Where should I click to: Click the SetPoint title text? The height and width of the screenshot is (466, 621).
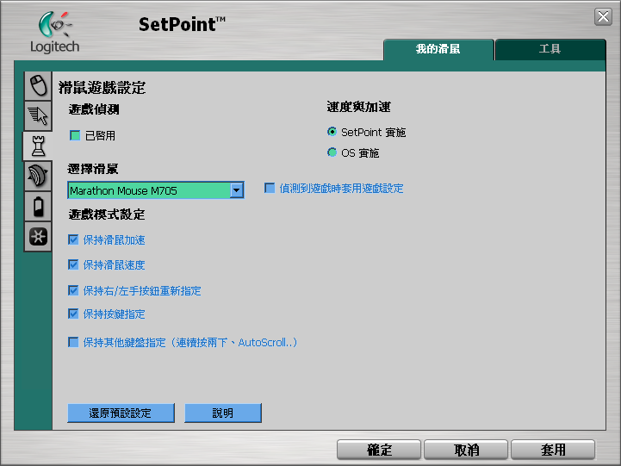click(182, 24)
